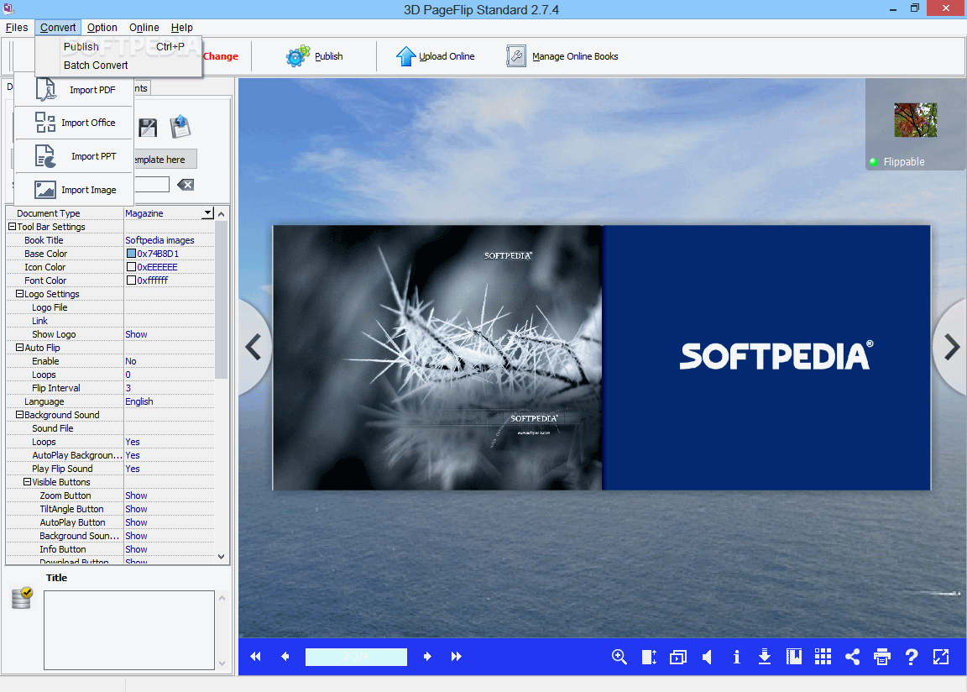Flip to previous page with left chevron
This screenshot has height=692, width=967.
click(254, 347)
